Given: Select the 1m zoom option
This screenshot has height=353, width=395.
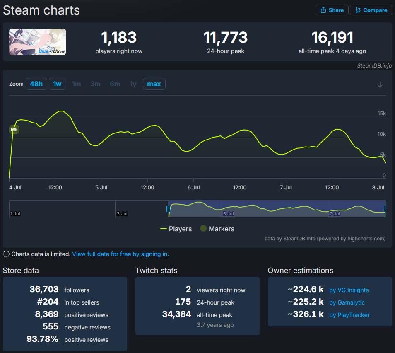Looking at the screenshot, I should click(x=76, y=84).
